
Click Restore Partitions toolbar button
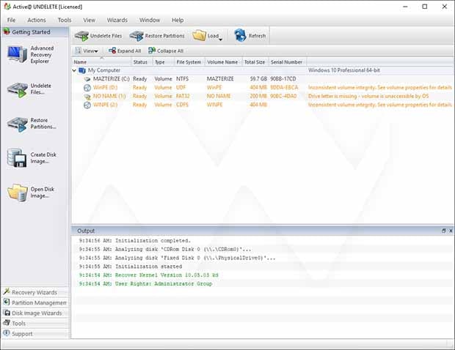157,36
